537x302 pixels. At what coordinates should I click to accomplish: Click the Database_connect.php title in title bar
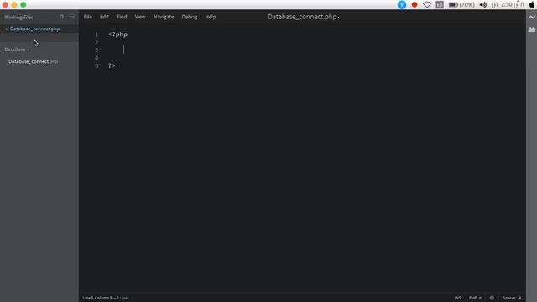[302, 17]
